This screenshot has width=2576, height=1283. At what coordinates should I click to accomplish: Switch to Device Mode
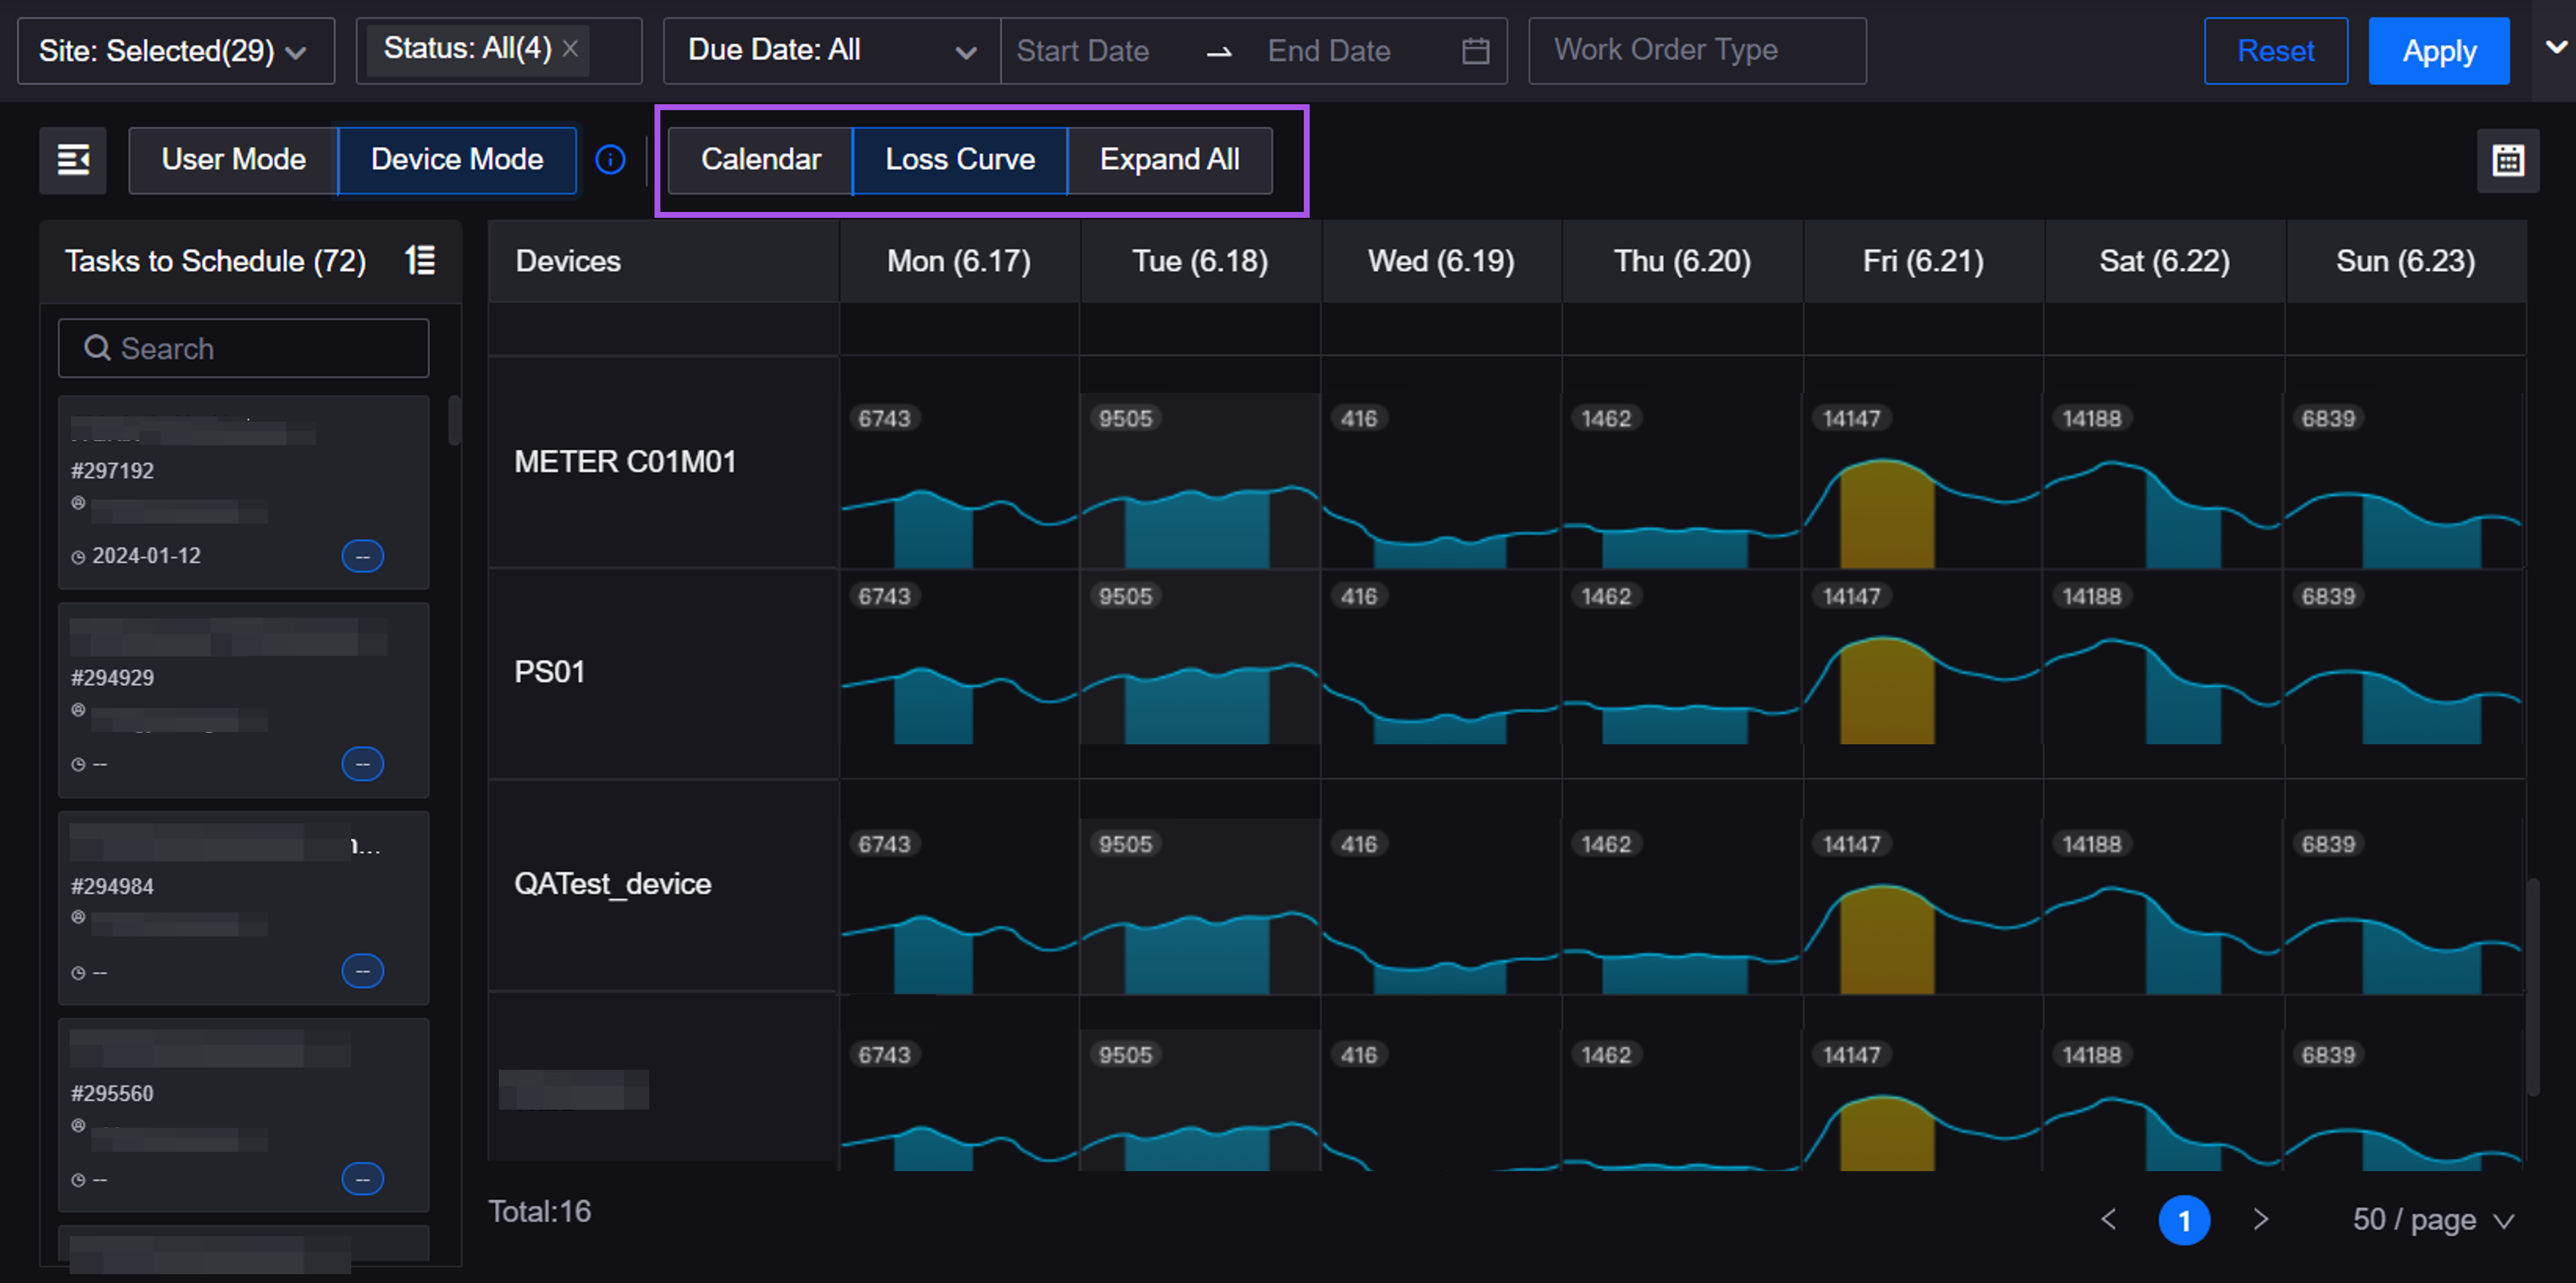coord(457,160)
